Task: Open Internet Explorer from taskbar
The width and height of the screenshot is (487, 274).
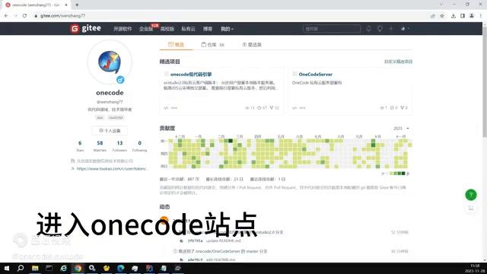Action: tap(64, 268)
